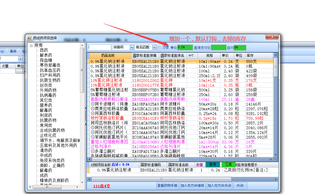The height and width of the screenshot is (194, 315).
Task: Select 营养药 category
Action: 46,105
